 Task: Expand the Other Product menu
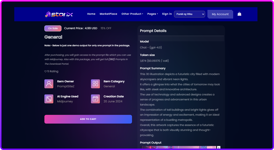[x=132, y=14]
